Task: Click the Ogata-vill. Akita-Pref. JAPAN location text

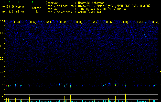Action: (114, 6)
